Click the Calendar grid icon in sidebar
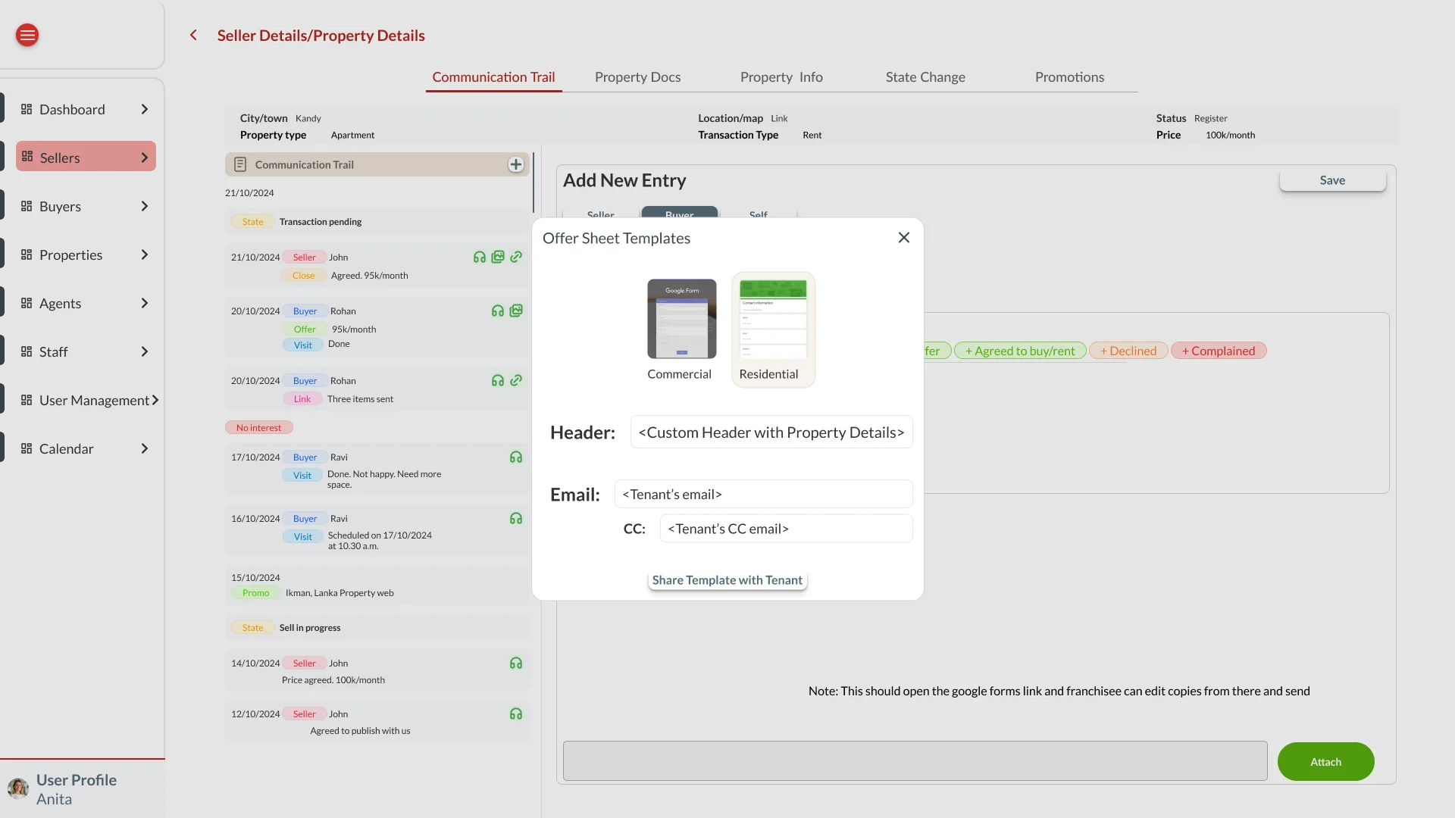The image size is (1455, 818). (x=27, y=448)
